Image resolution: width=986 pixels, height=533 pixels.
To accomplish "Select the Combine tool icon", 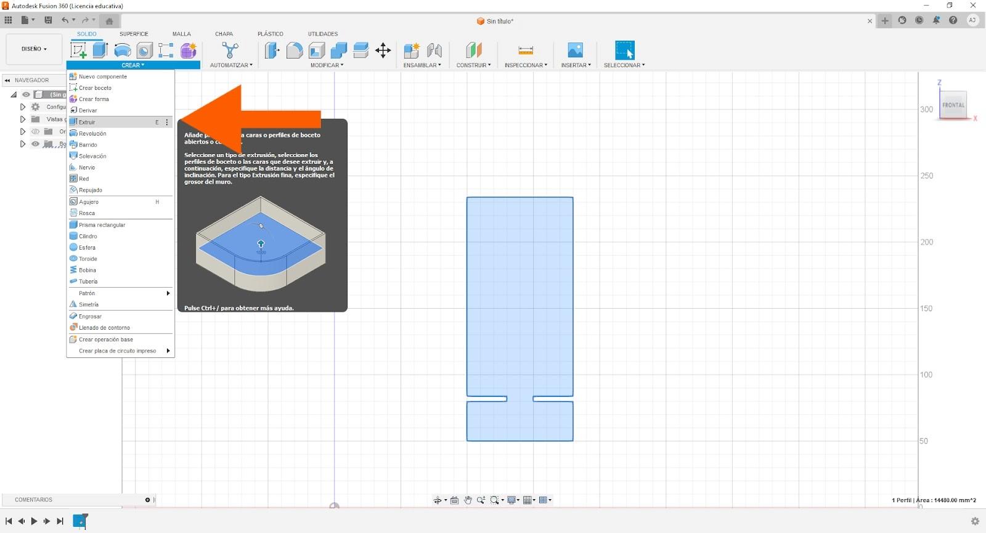I will click(339, 50).
